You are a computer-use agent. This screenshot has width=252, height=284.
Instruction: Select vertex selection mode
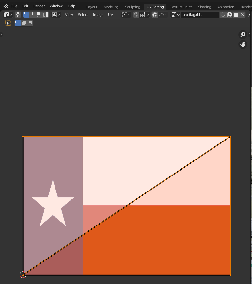click(26, 15)
